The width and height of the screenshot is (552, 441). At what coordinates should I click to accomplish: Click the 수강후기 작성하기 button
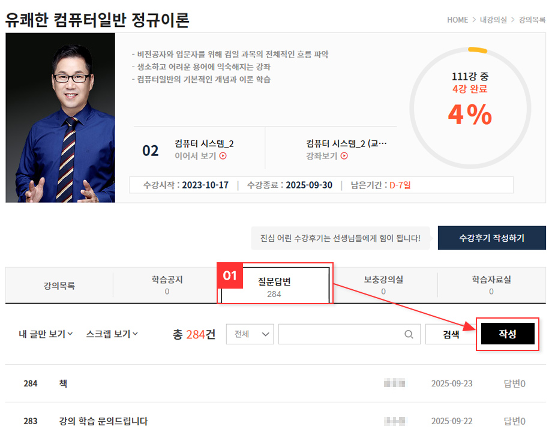491,238
